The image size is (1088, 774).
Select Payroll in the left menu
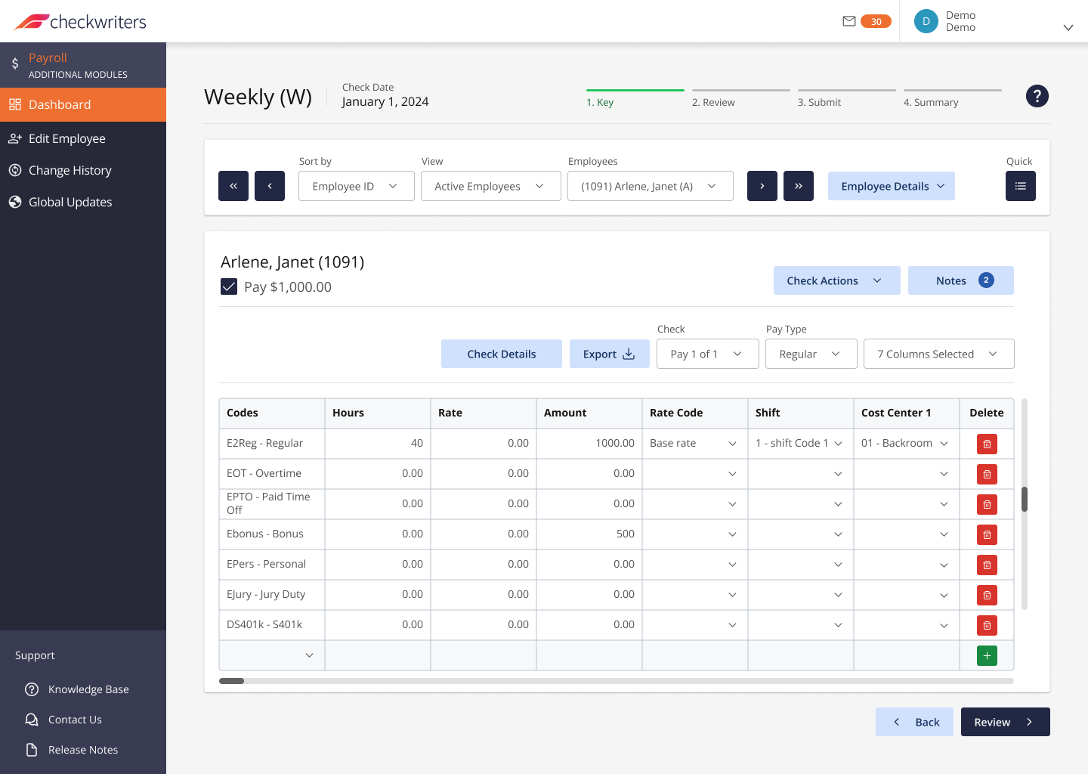pos(47,57)
